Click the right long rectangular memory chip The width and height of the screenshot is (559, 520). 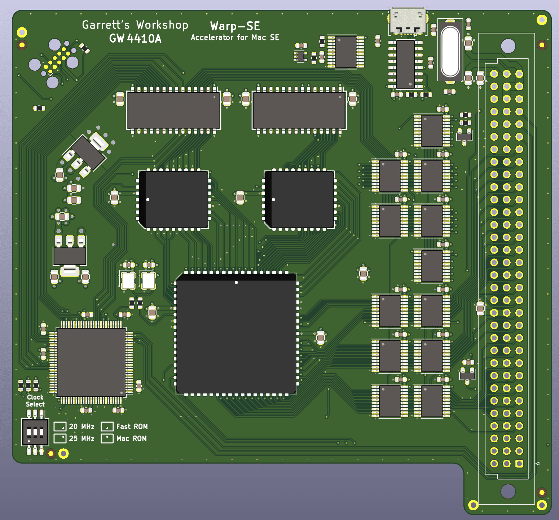tap(299, 110)
